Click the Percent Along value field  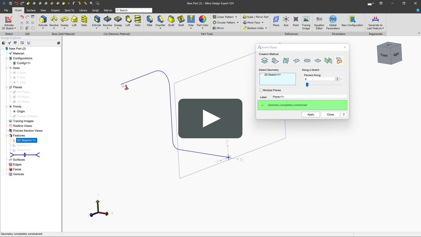[x=320, y=79]
